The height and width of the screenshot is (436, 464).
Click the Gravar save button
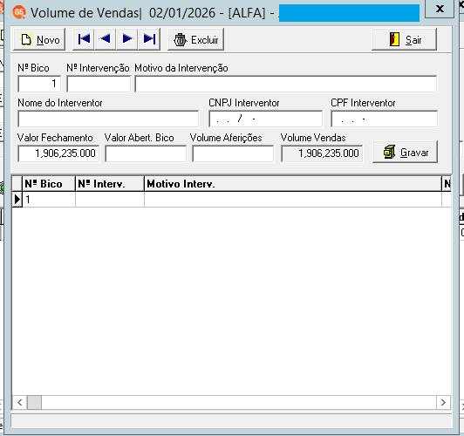point(405,152)
